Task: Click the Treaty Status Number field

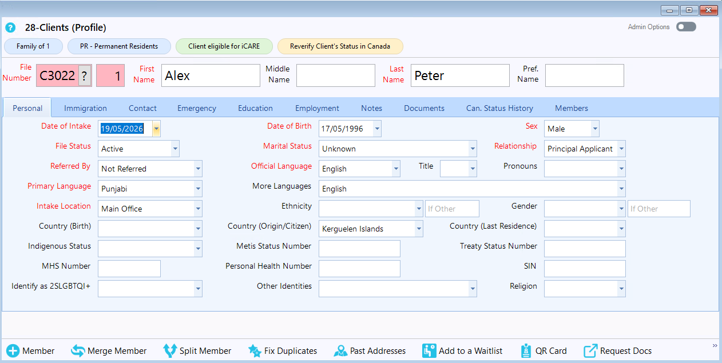Action: (x=585, y=249)
